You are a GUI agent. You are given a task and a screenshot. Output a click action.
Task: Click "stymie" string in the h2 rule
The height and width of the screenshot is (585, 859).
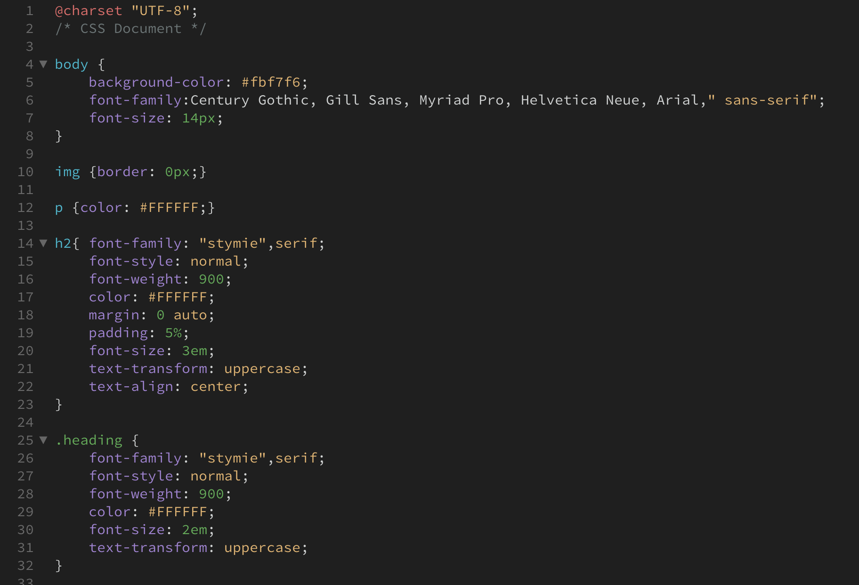point(233,243)
